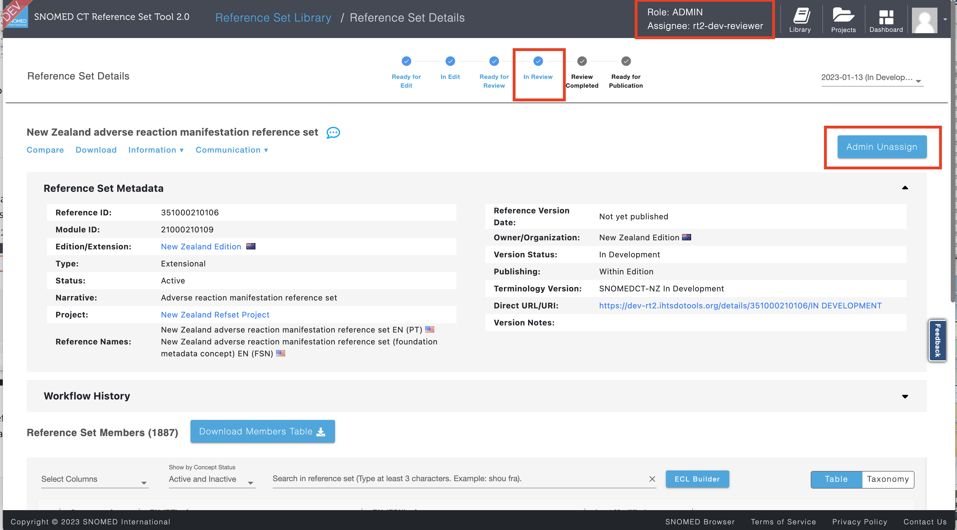Screen dimensions: 957x530
Task: Click the In Edit step checkmark
Action: 450,61
